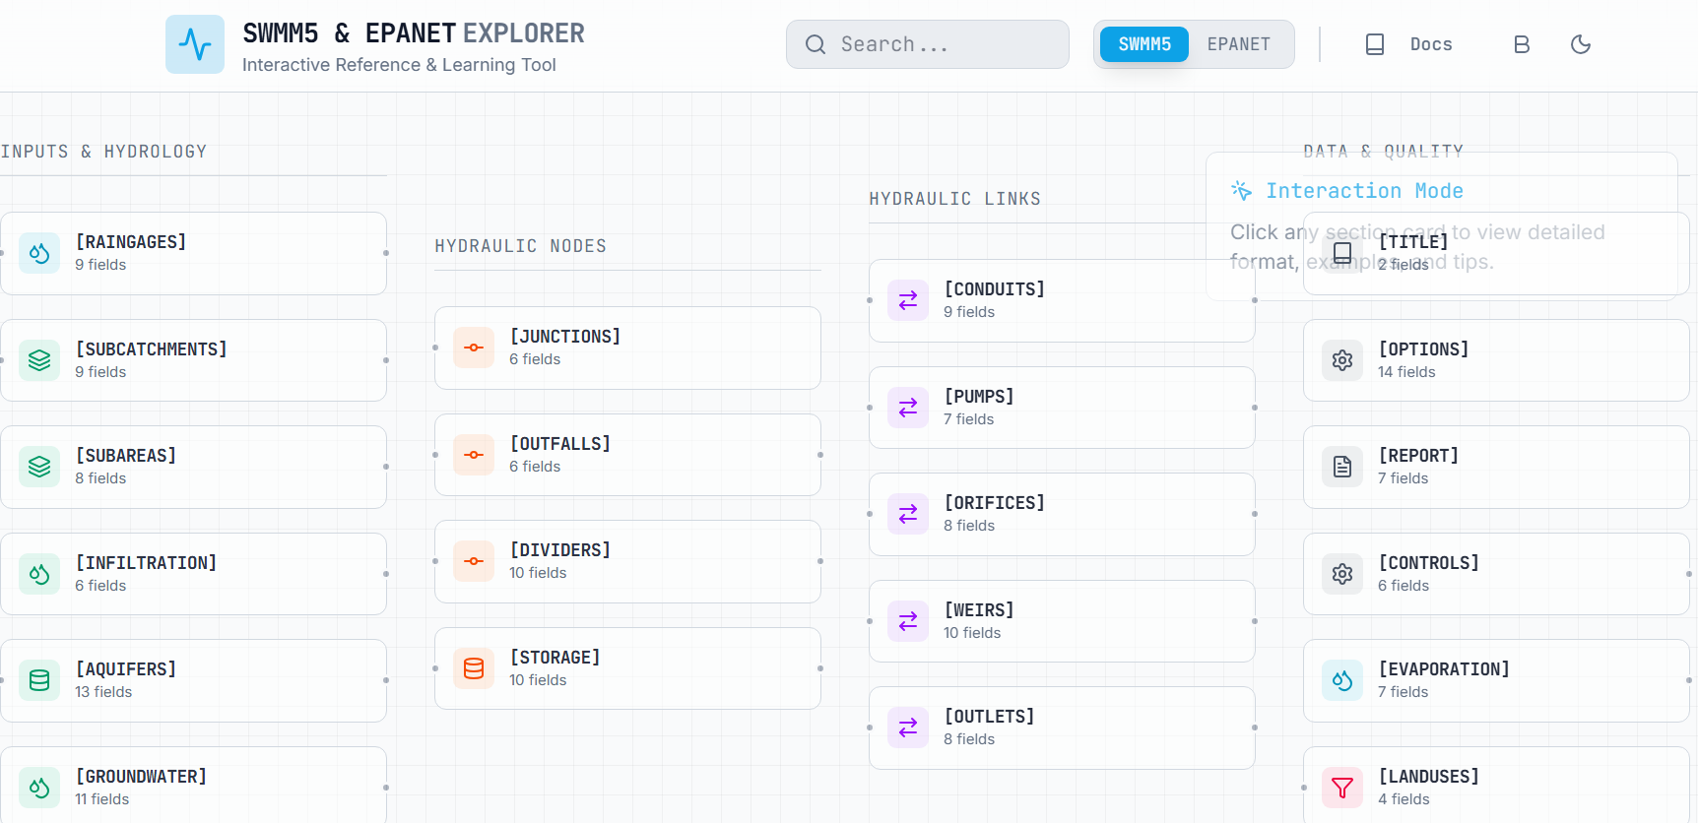Click the [EVAPORATION] title text
The height and width of the screenshot is (823, 1698).
[1444, 669]
